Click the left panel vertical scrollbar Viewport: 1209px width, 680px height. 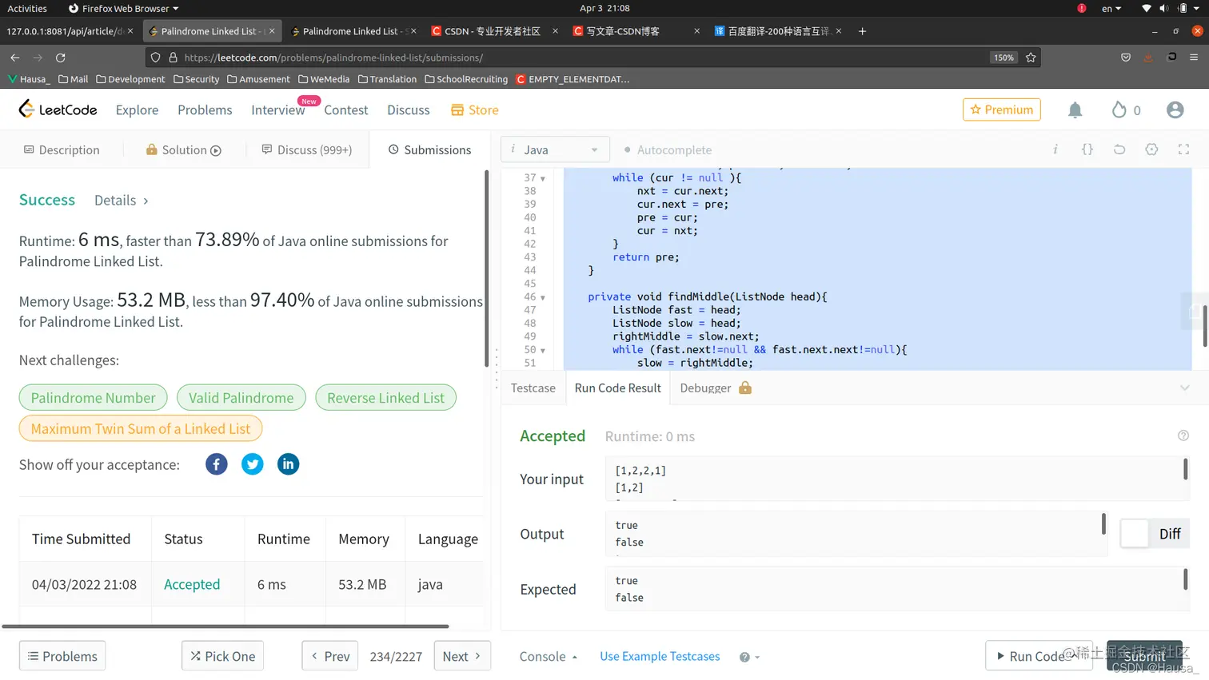[486, 268]
